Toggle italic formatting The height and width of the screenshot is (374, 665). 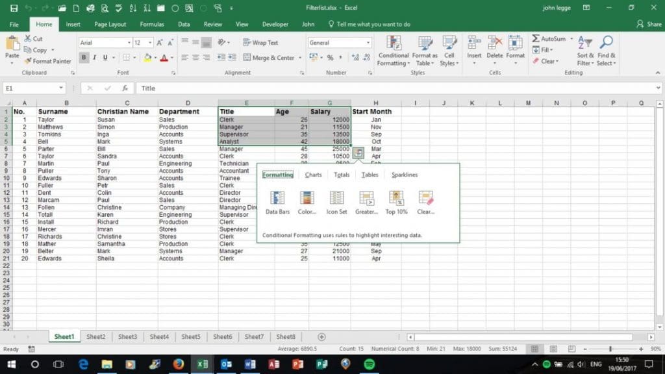tap(94, 57)
